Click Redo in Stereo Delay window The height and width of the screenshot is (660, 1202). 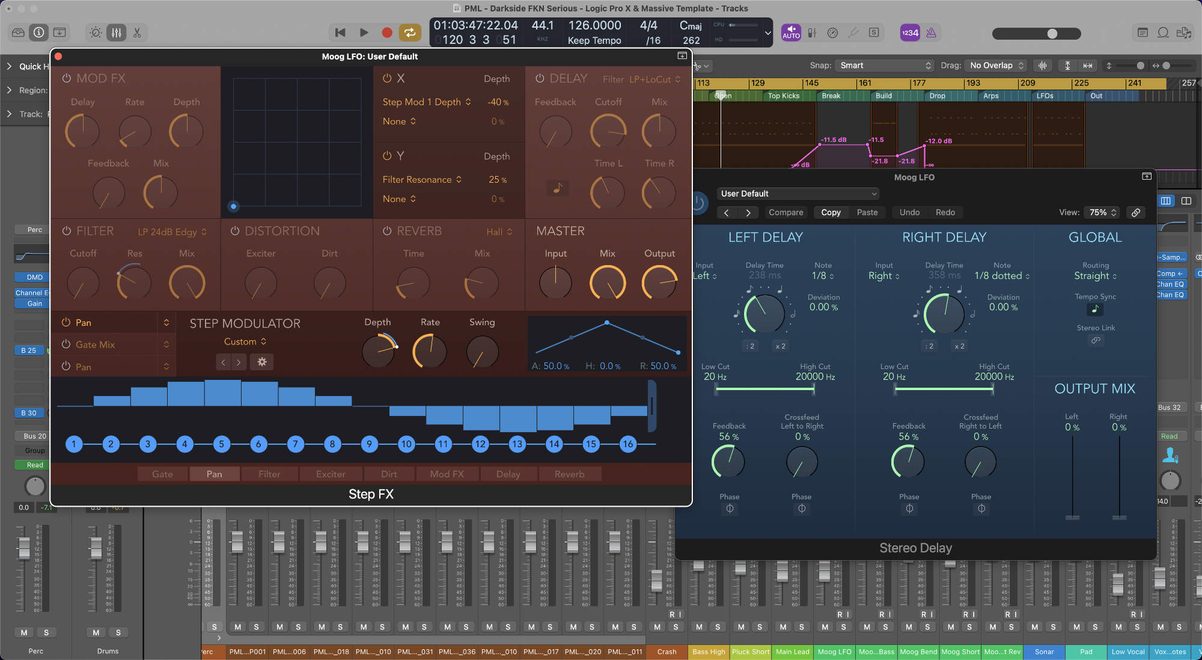(945, 212)
